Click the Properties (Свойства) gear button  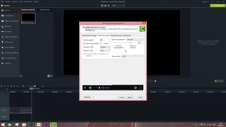tap(219, 81)
